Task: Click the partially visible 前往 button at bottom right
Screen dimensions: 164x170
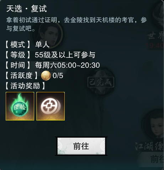Action: [x=157, y=159]
